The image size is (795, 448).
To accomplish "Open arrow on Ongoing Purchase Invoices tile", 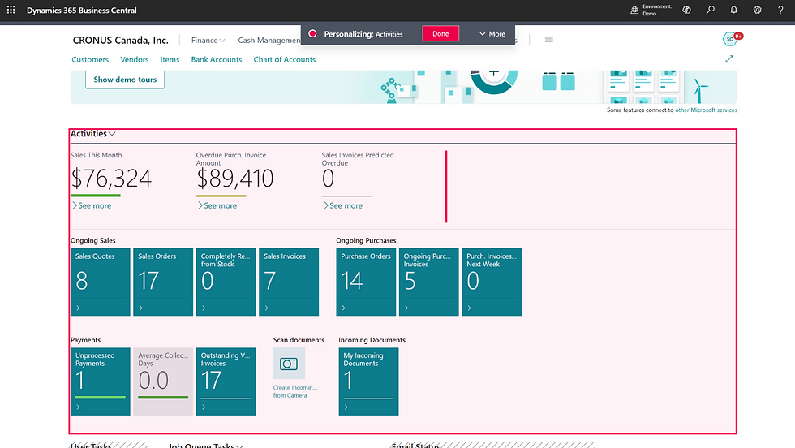I will point(406,308).
